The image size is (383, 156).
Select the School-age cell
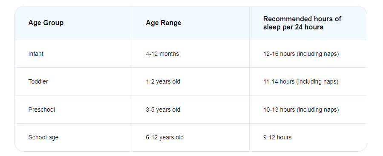73,137
